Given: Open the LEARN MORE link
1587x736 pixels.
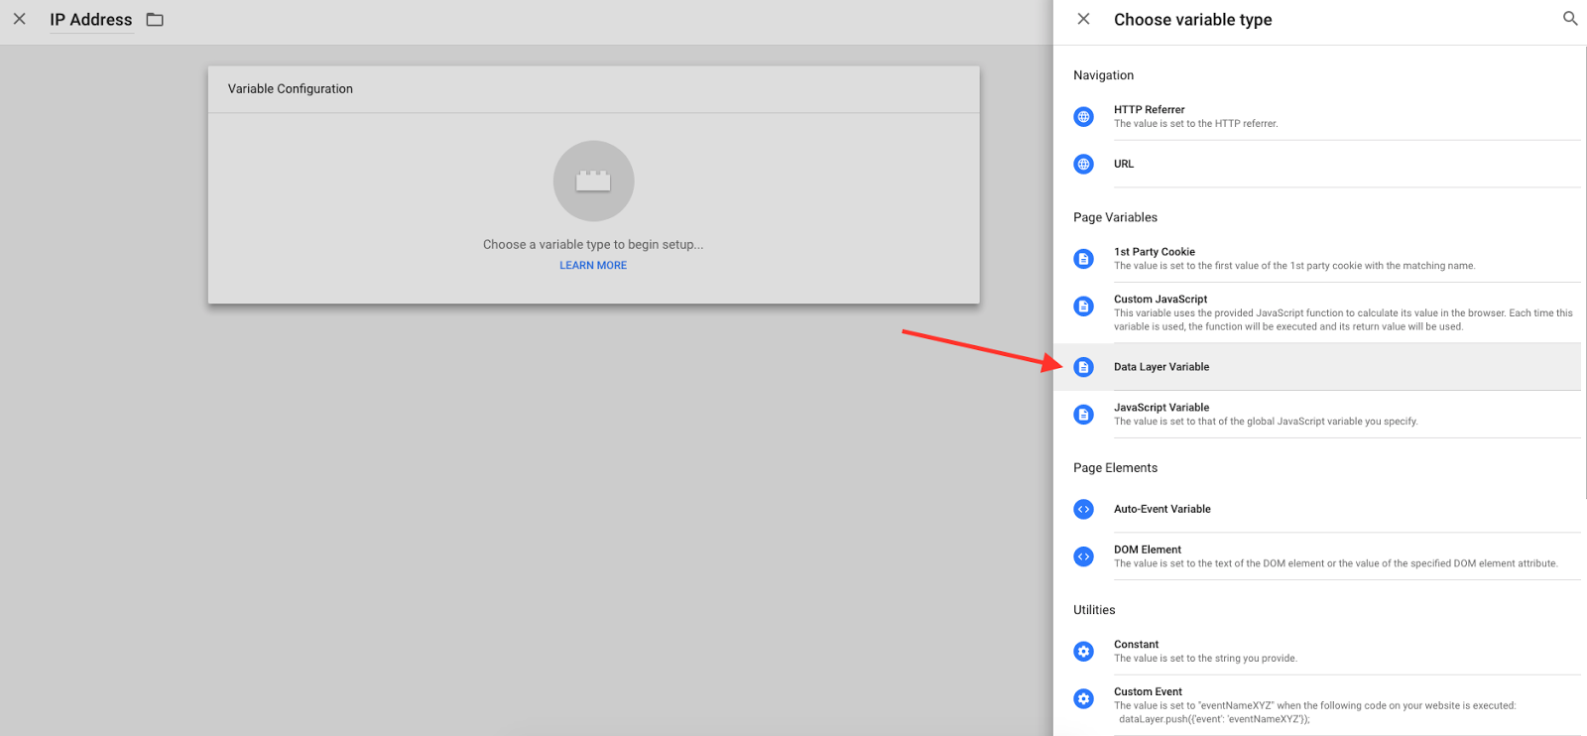Looking at the screenshot, I should tap(593, 266).
